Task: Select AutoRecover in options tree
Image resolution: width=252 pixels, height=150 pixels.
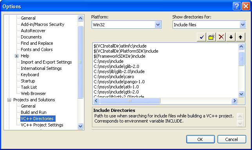Action: [33, 31]
